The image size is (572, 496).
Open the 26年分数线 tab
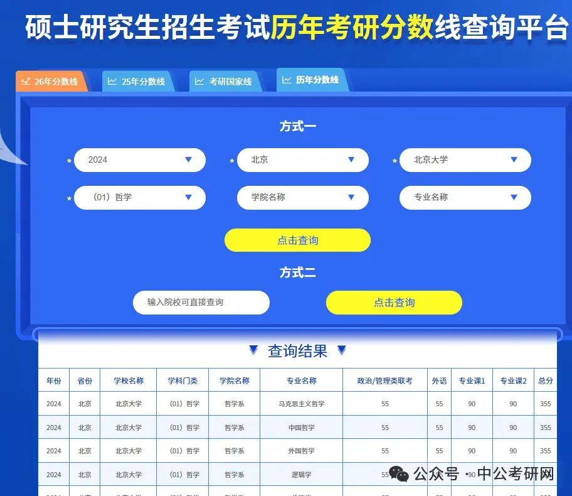[51, 81]
